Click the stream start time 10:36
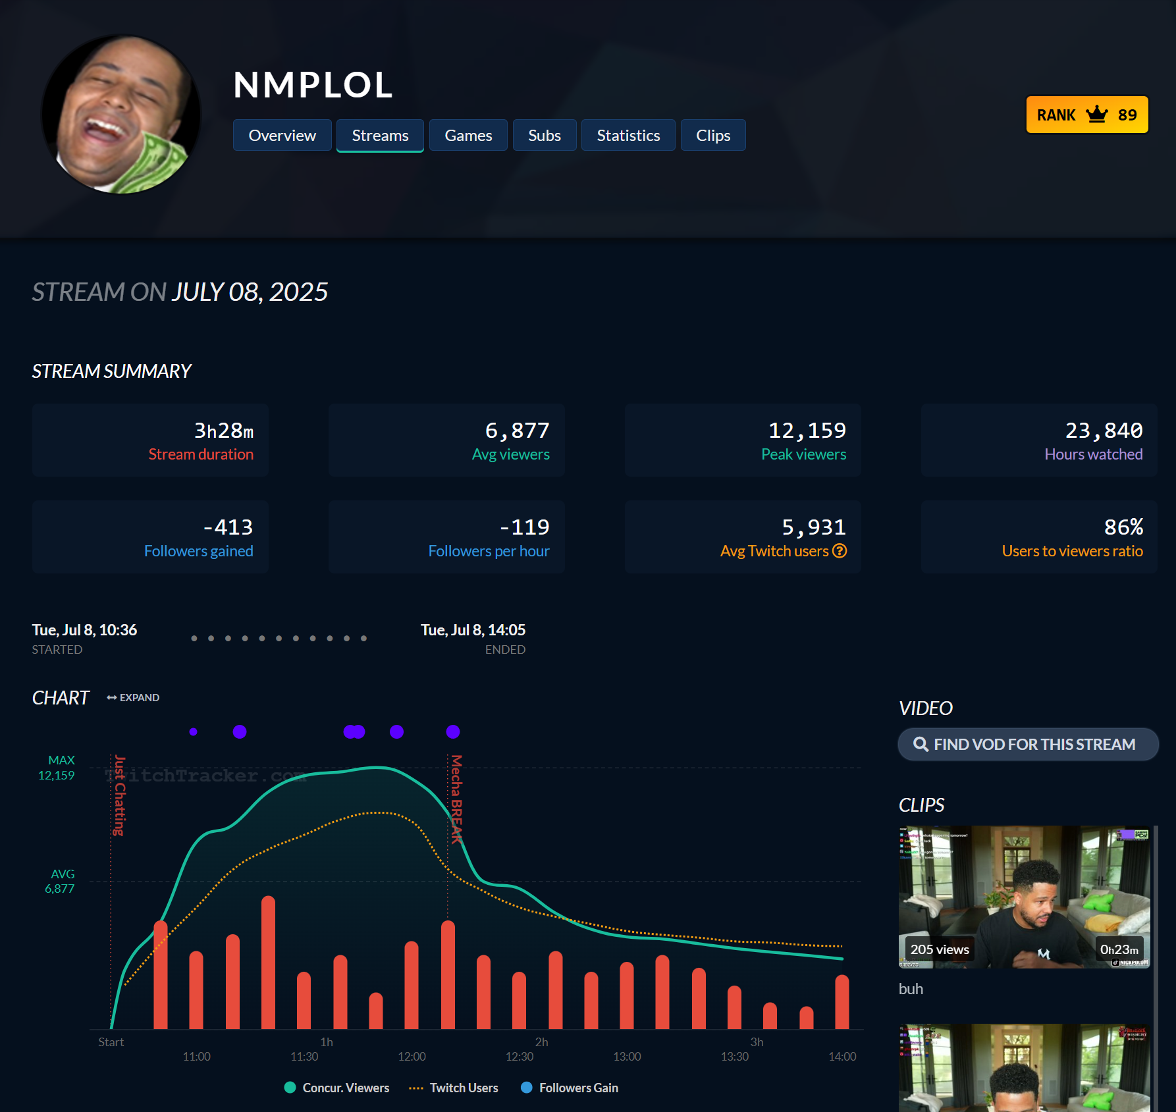The image size is (1176, 1112). 84,630
